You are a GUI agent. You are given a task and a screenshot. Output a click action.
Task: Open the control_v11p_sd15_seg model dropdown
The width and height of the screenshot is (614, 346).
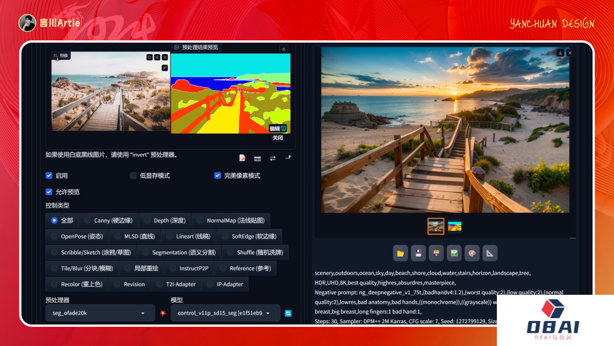pos(226,313)
